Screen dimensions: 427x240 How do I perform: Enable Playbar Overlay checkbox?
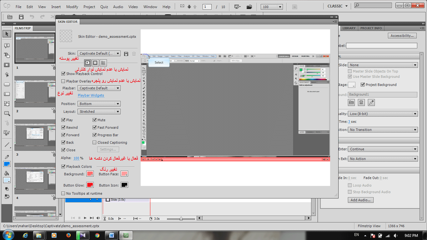point(63,81)
